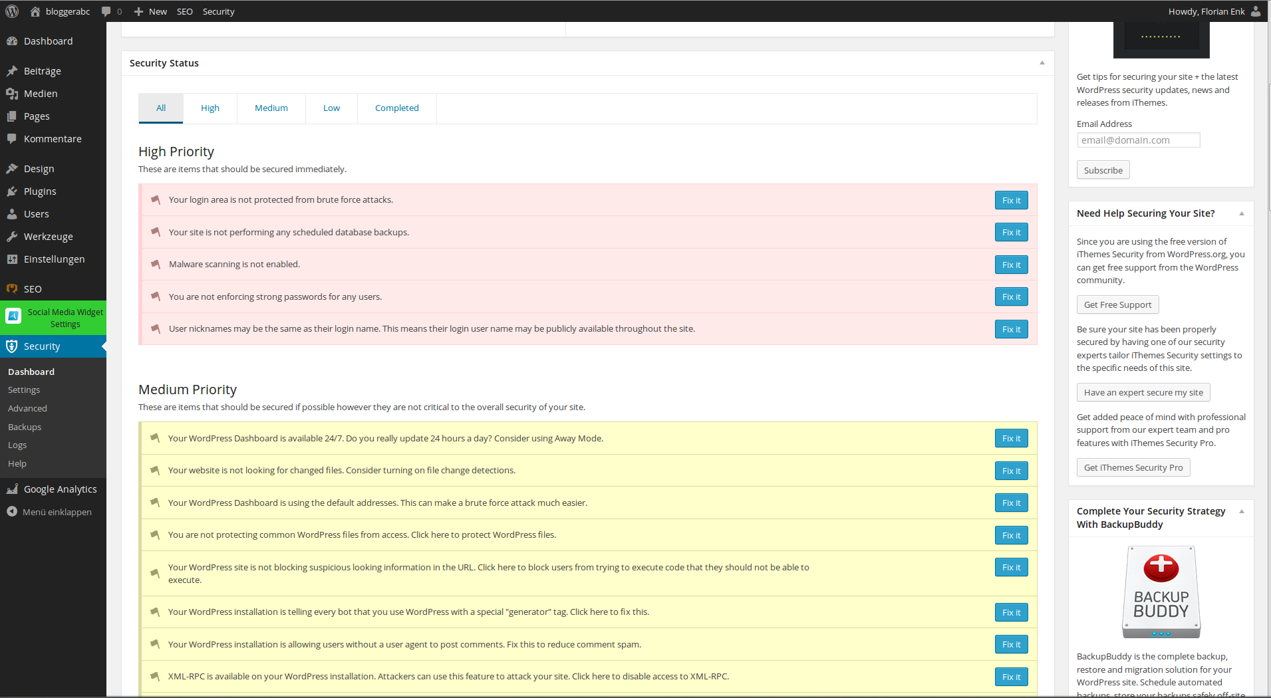Fix XML-RPC availability item

1011,677
